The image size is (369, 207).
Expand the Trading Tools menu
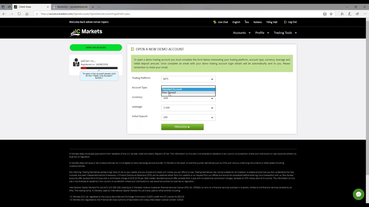click(x=285, y=33)
